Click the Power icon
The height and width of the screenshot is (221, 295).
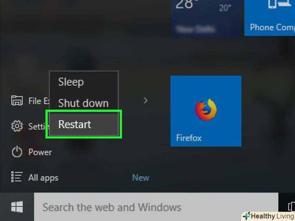(17, 152)
